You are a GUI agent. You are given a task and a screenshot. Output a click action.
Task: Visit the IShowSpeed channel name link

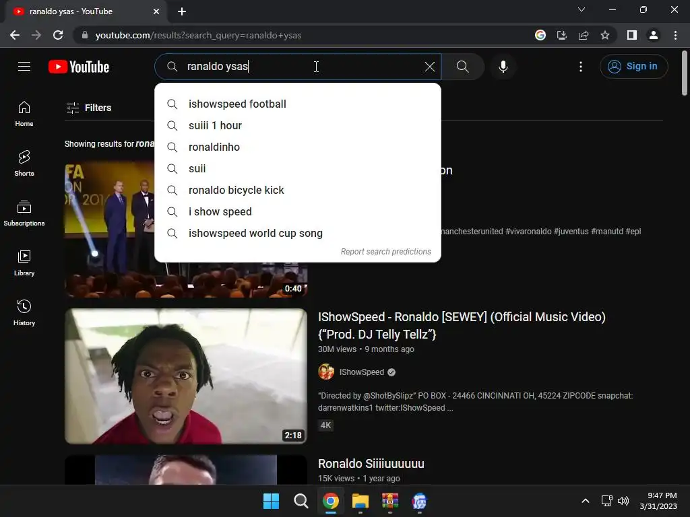click(x=362, y=372)
